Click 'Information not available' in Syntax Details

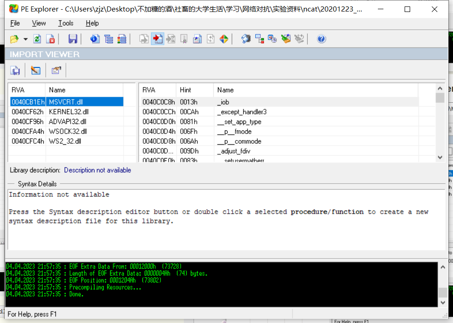tap(59, 194)
